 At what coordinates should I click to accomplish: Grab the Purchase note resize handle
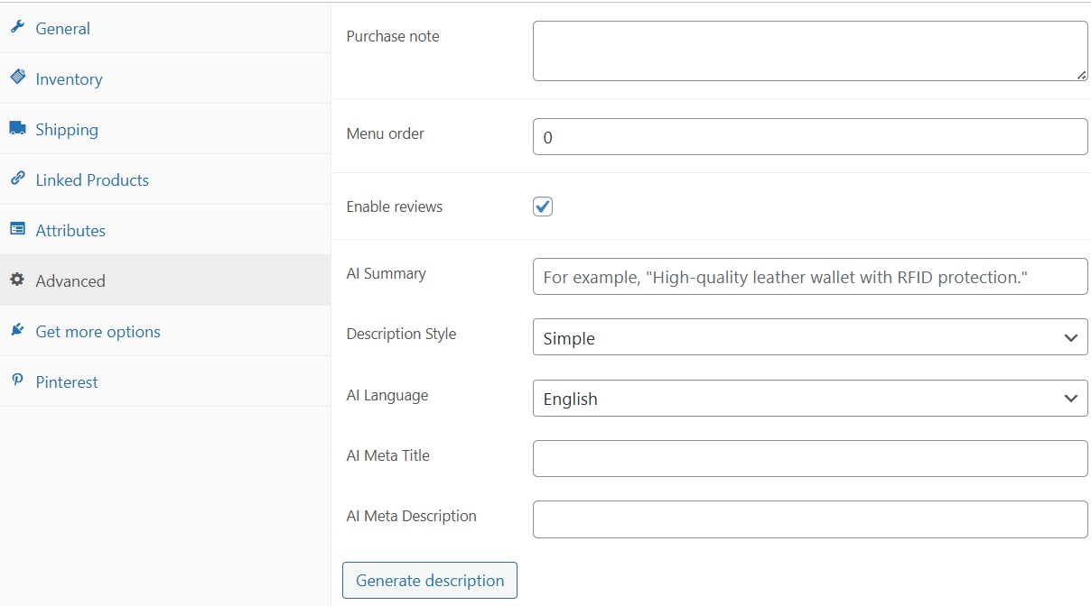pos(1081,75)
